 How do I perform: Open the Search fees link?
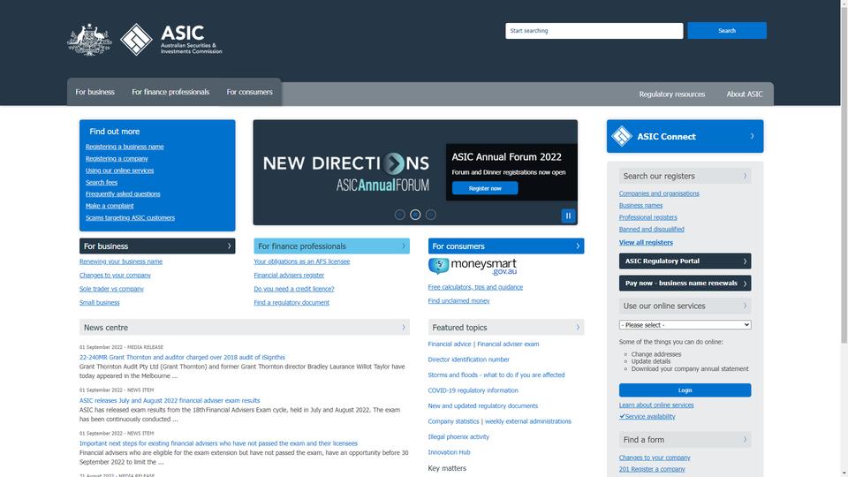[101, 182]
